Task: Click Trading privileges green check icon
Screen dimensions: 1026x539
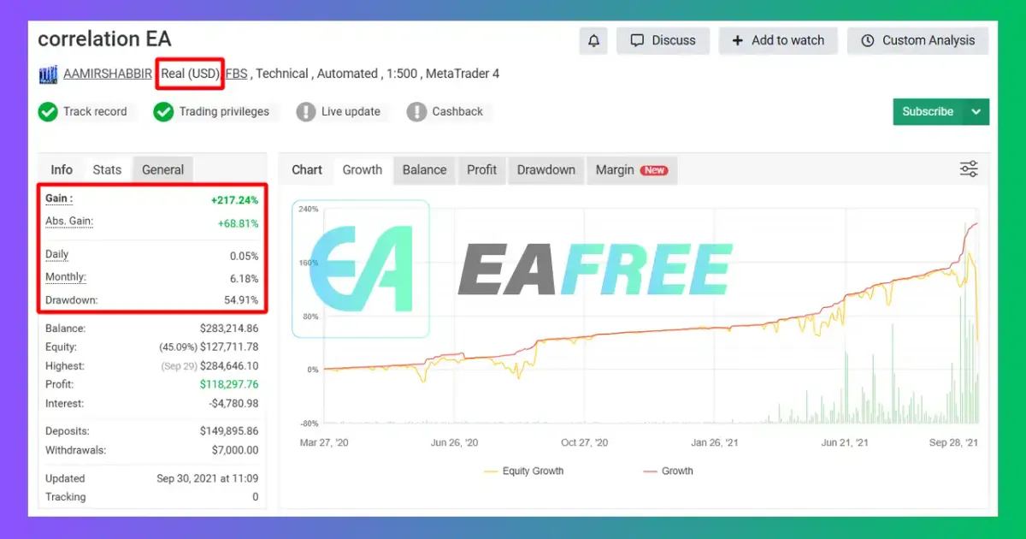Action: tap(163, 112)
